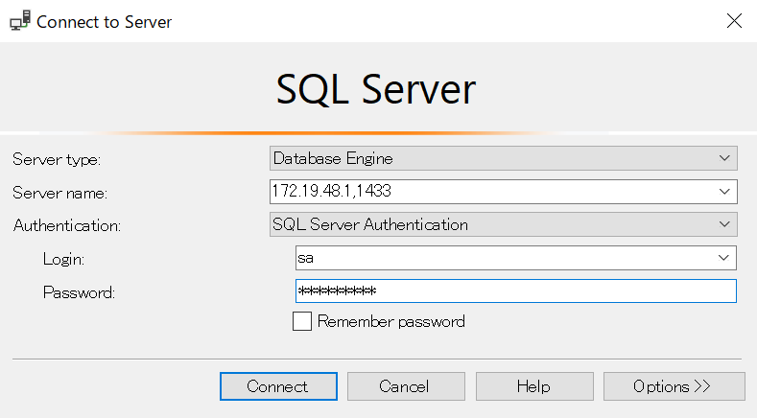Click inside the Server name text field
Viewport: 757px width, 418px height.
[x=489, y=192]
